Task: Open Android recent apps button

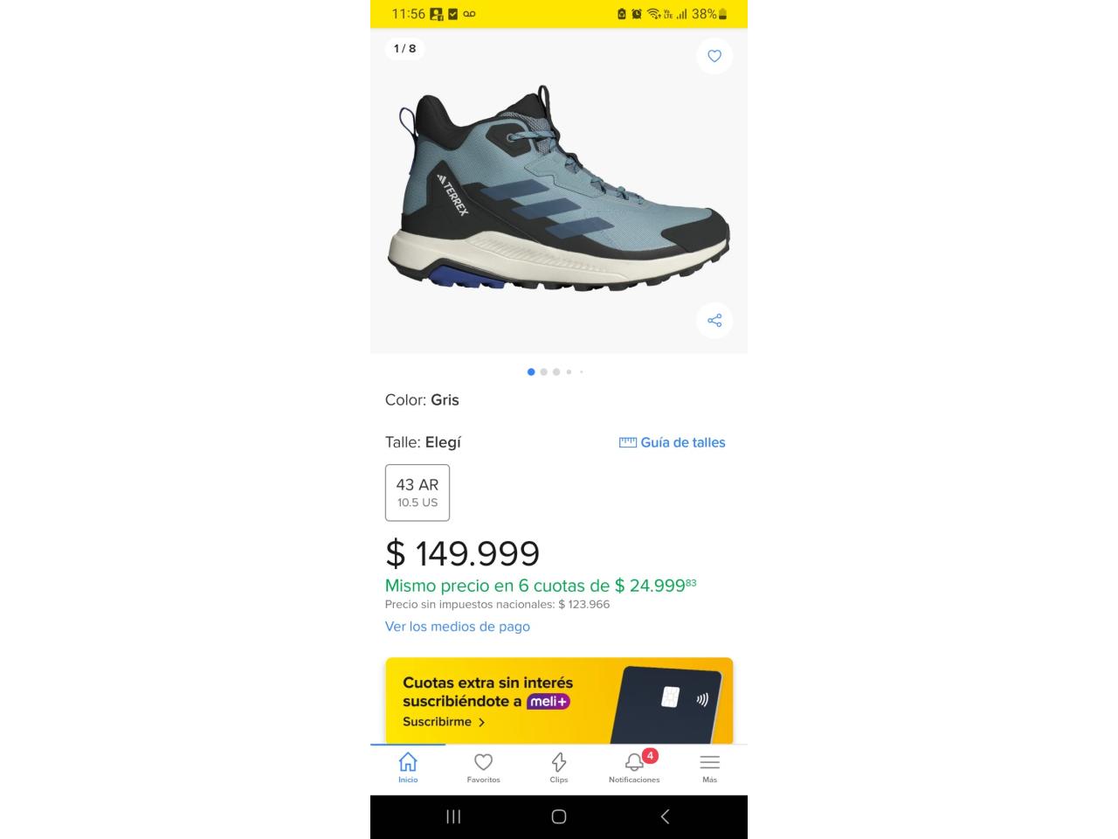Action: click(x=453, y=816)
